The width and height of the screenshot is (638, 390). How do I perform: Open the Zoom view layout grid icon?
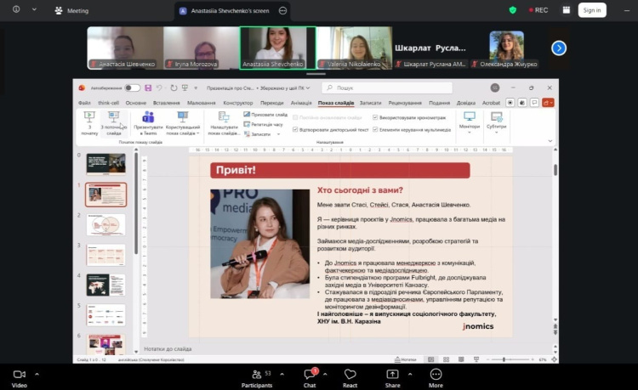(567, 10)
